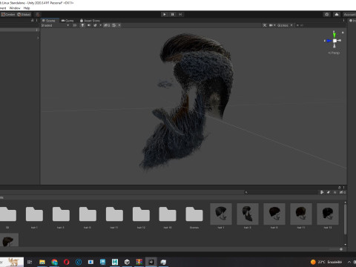The height and width of the screenshot is (267, 356).
Task: Switch to the Scene tab
Action: pos(49,21)
